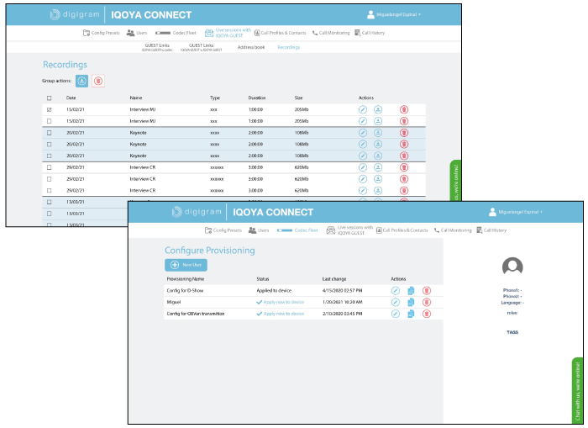Click the group delete recordings icon
The height and width of the screenshot is (428, 588).
[98, 81]
